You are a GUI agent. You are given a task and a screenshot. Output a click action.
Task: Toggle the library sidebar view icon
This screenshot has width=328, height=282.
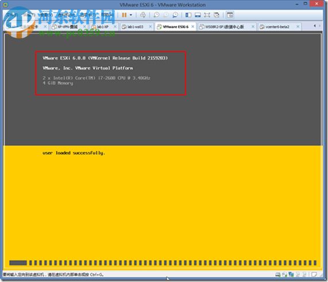188,15
